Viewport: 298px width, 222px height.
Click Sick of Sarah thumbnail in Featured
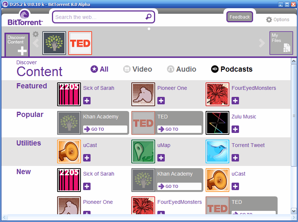click(x=69, y=94)
